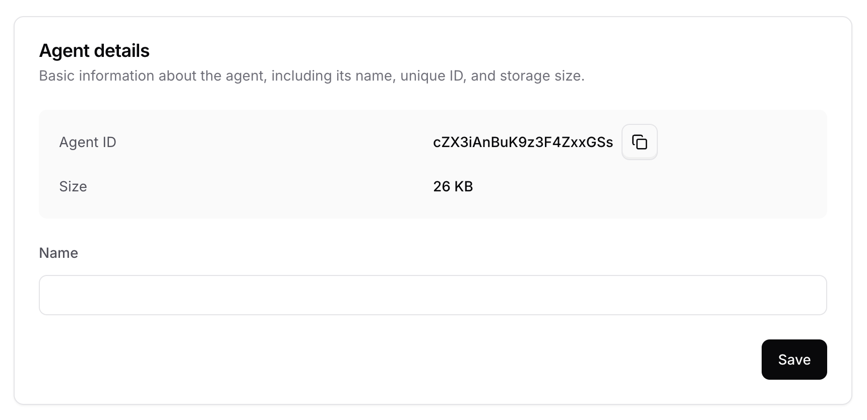
Task: Click the basic information description text
Action: tap(312, 76)
